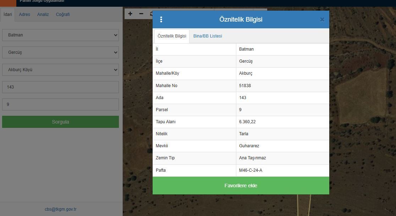The image size is (396, 216).
Task: Click the Tapu Alanı value 6.360,22
Action: [247, 122]
